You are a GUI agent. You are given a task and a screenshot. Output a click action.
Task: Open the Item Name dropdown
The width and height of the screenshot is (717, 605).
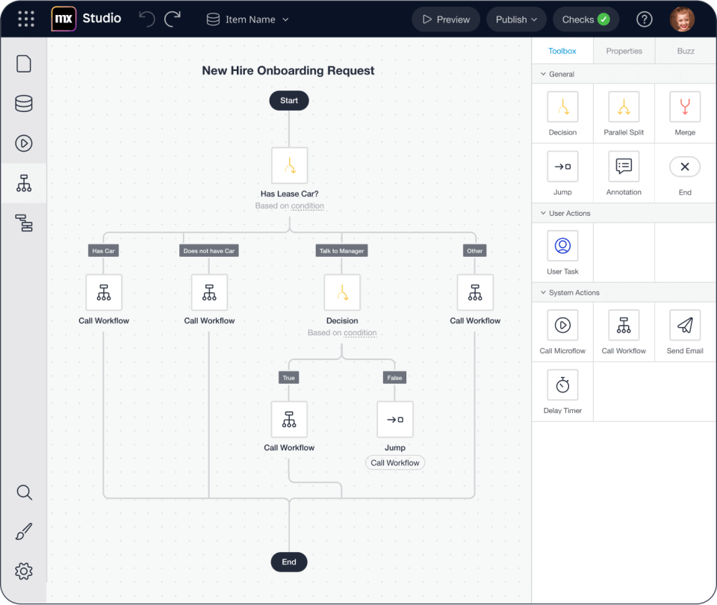[x=249, y=19]
